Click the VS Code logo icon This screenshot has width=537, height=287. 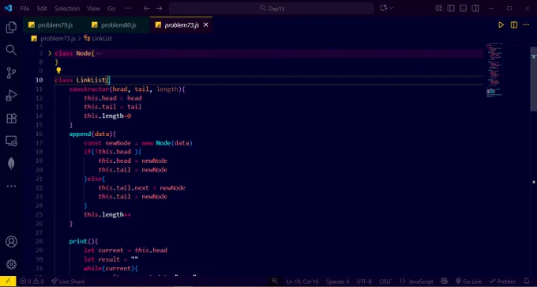point(8,8)
